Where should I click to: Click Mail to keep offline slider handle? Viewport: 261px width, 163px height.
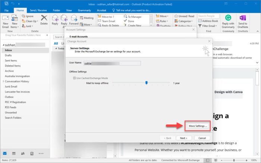coord(147,82)
